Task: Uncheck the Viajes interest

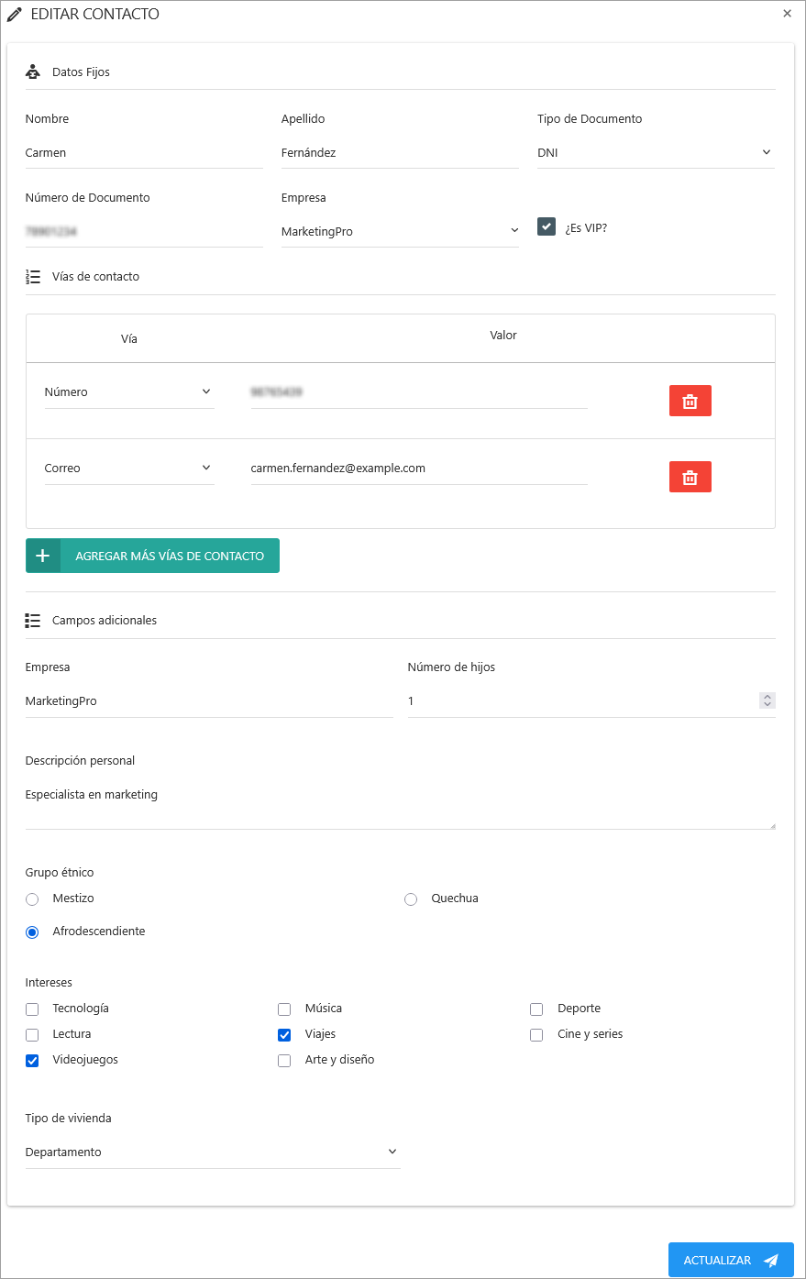Action: (284, 1035)
